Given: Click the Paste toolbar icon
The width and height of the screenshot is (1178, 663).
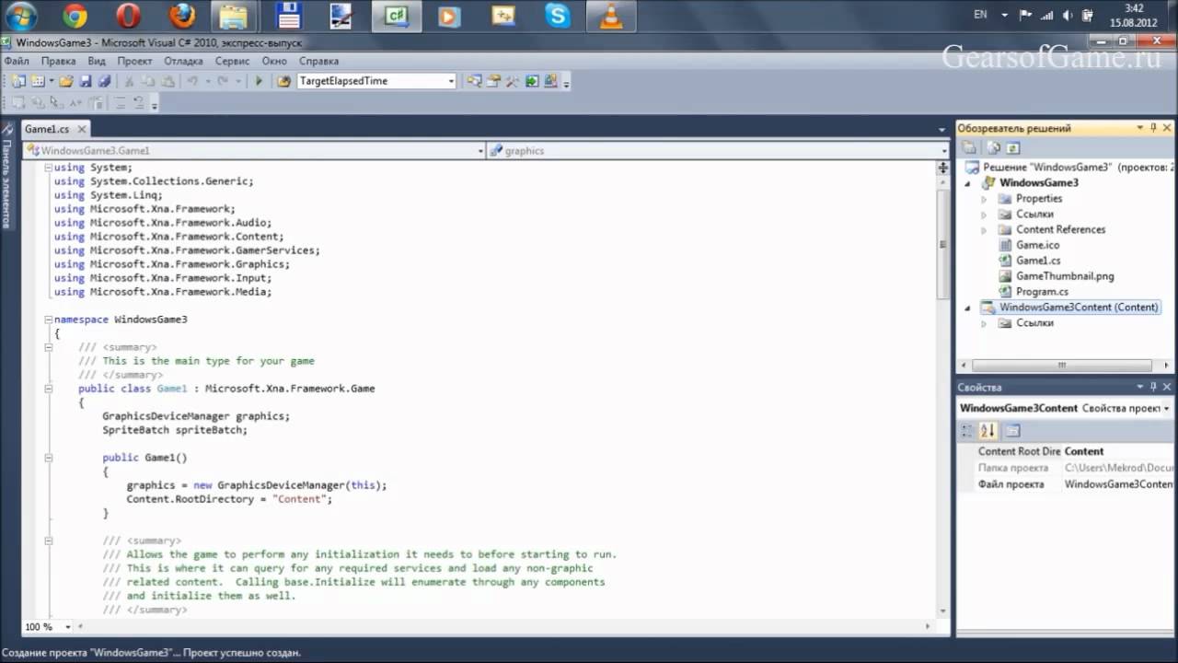Looking at the screenshot, I should tap(168, 81).
